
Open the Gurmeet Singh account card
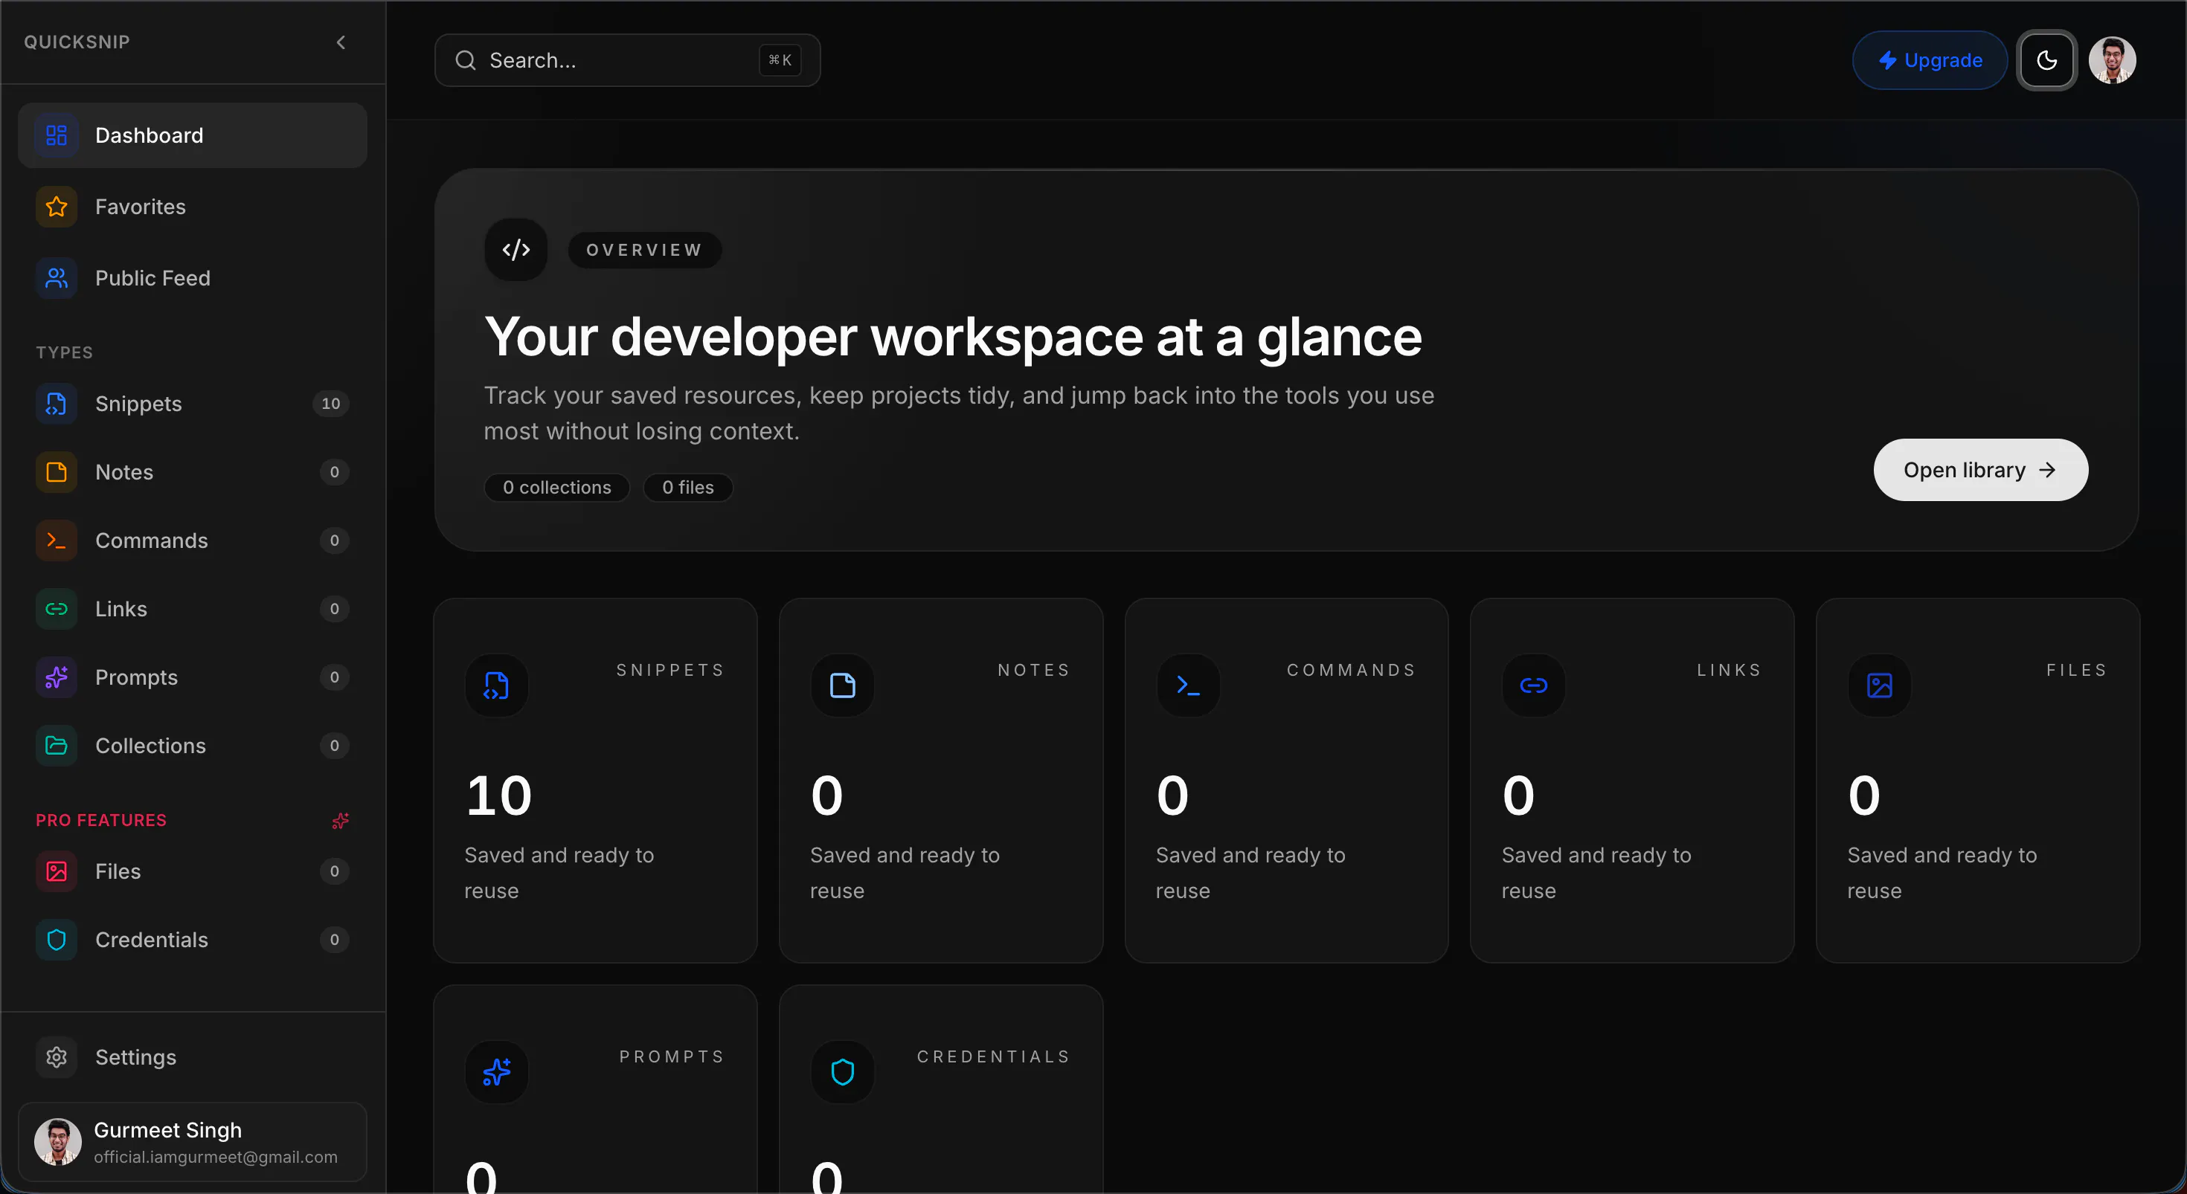pos(193,1141)
